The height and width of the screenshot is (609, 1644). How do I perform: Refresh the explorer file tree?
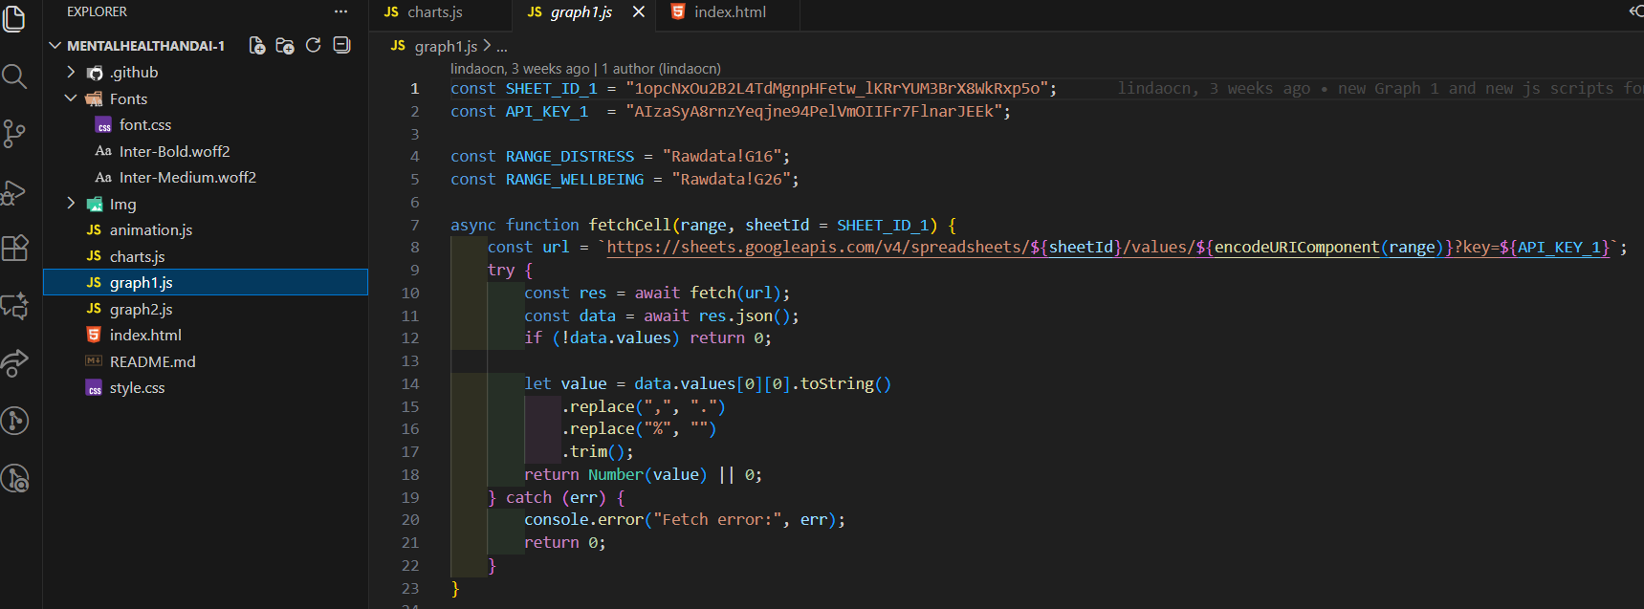[313, 46]
